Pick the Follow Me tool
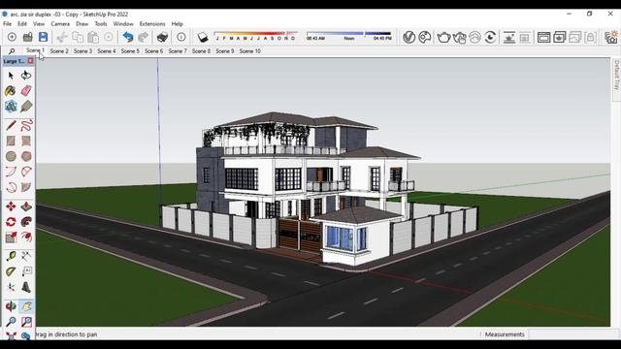This screenshot has width=621, height=349. coord(26,222)
